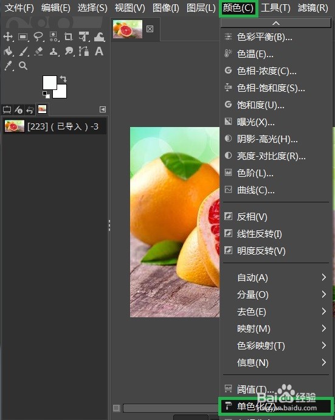Expand the 分量(O) submenu

[x=276, y=295]
